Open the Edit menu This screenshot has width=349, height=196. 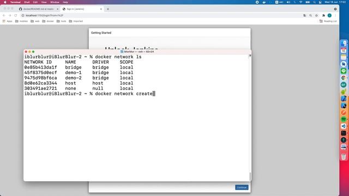coord(35,2)
